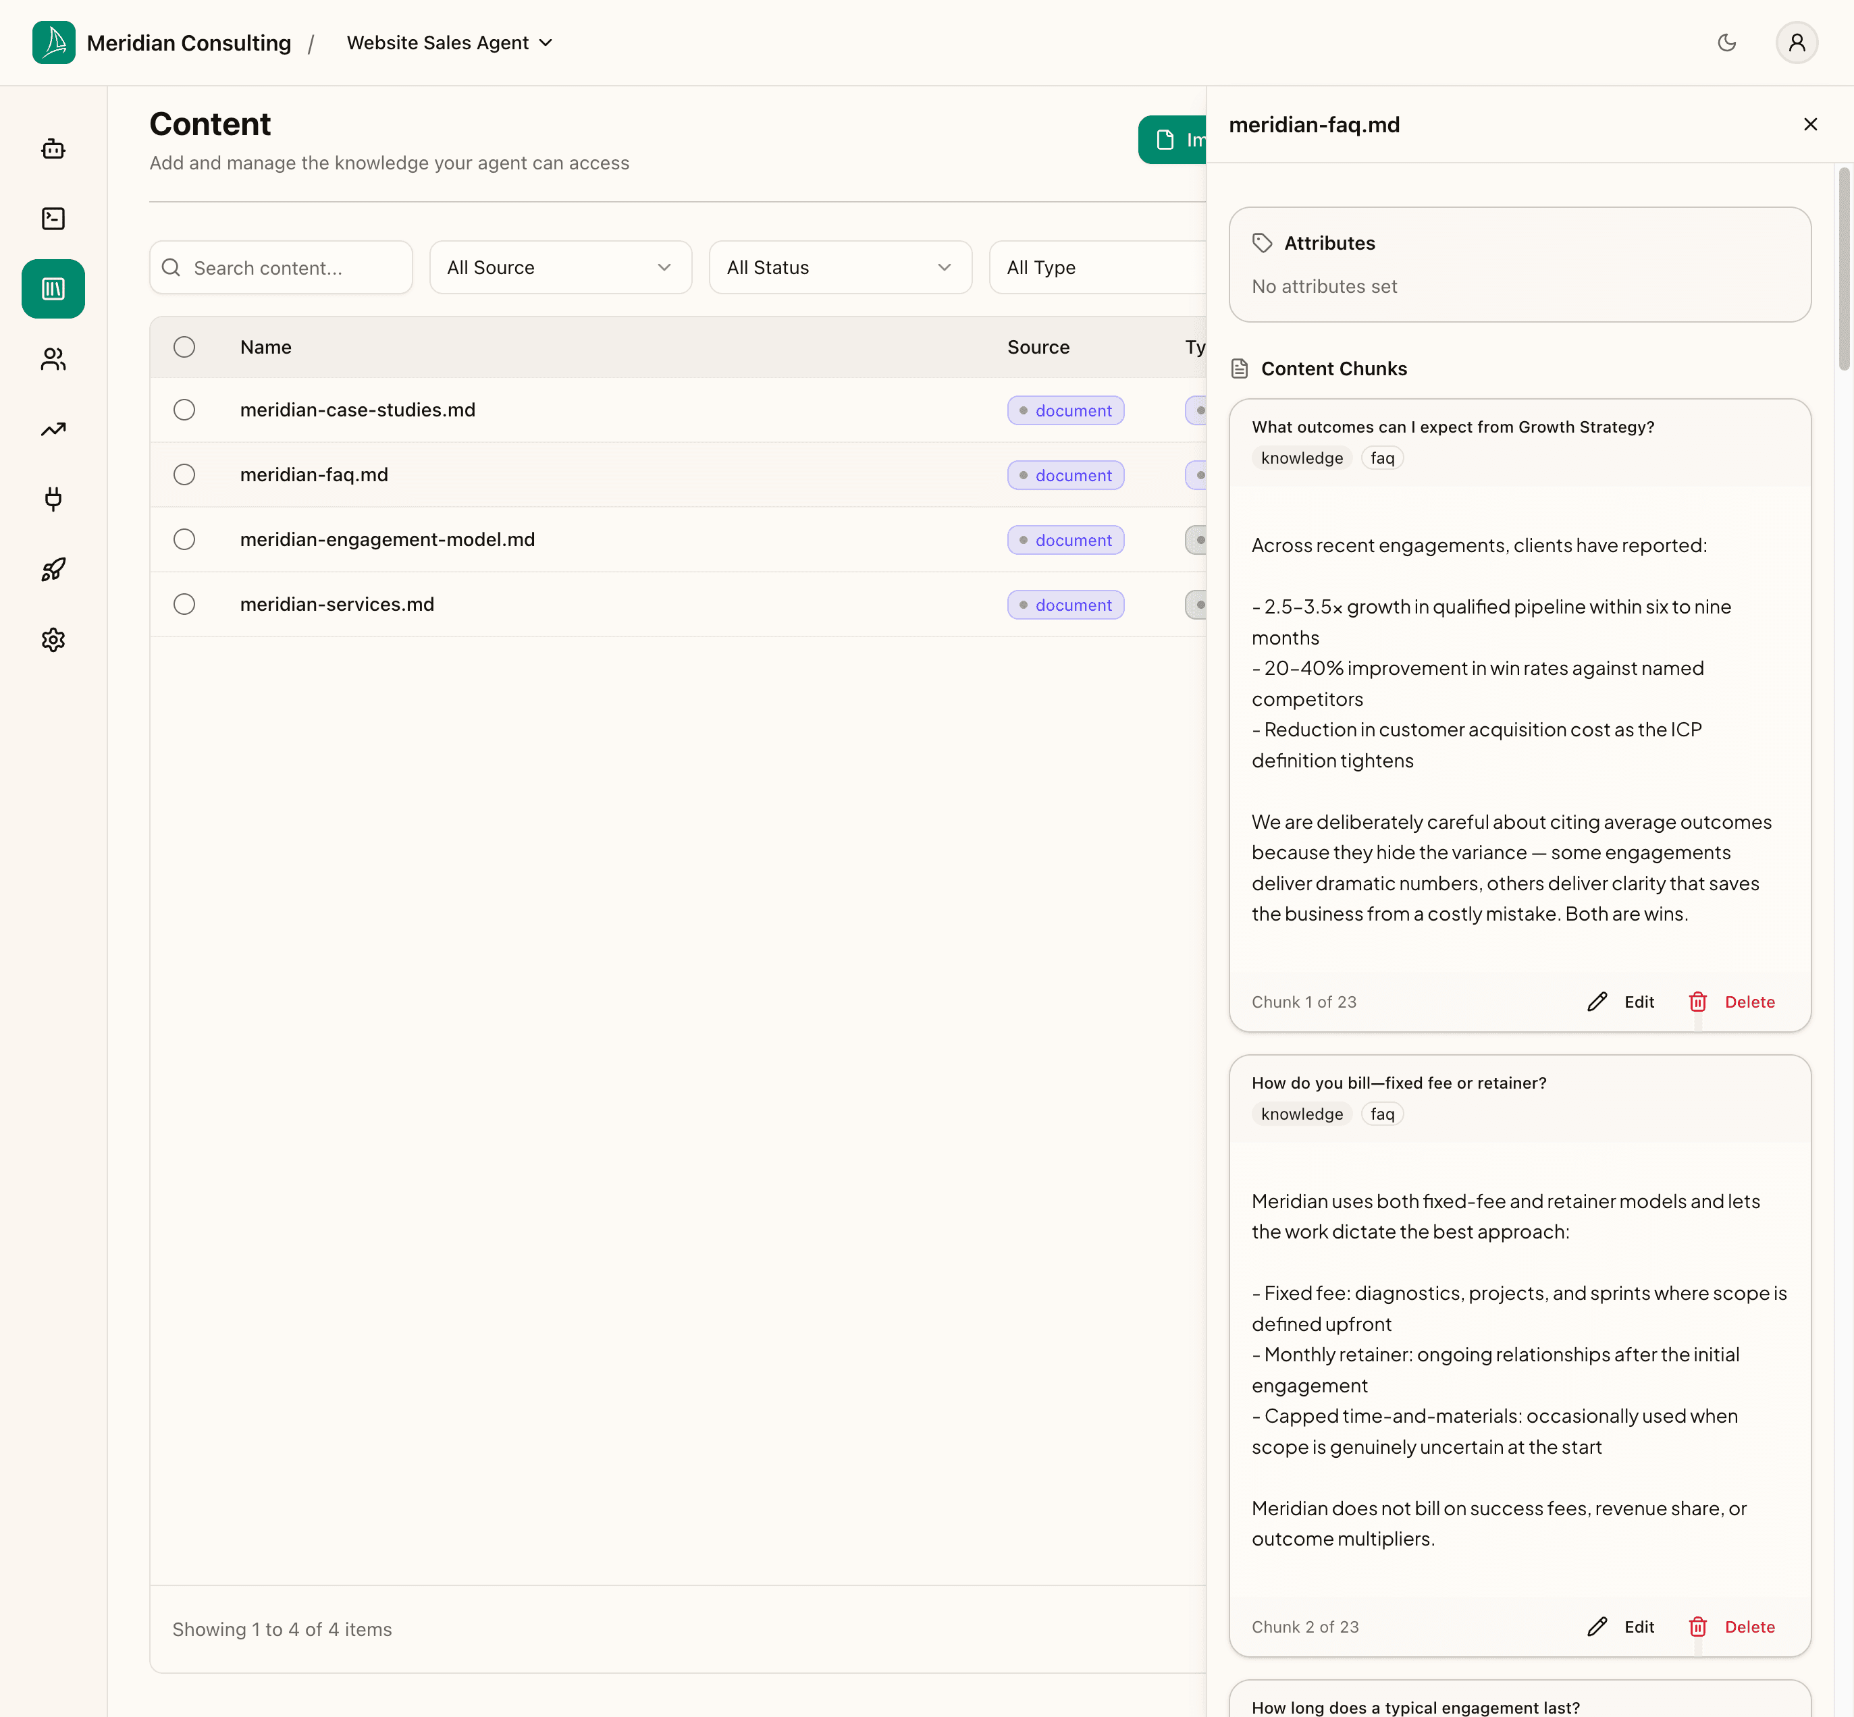
Task: Open the agent (robot) sidebar section
Action: (x=53, y=148)
